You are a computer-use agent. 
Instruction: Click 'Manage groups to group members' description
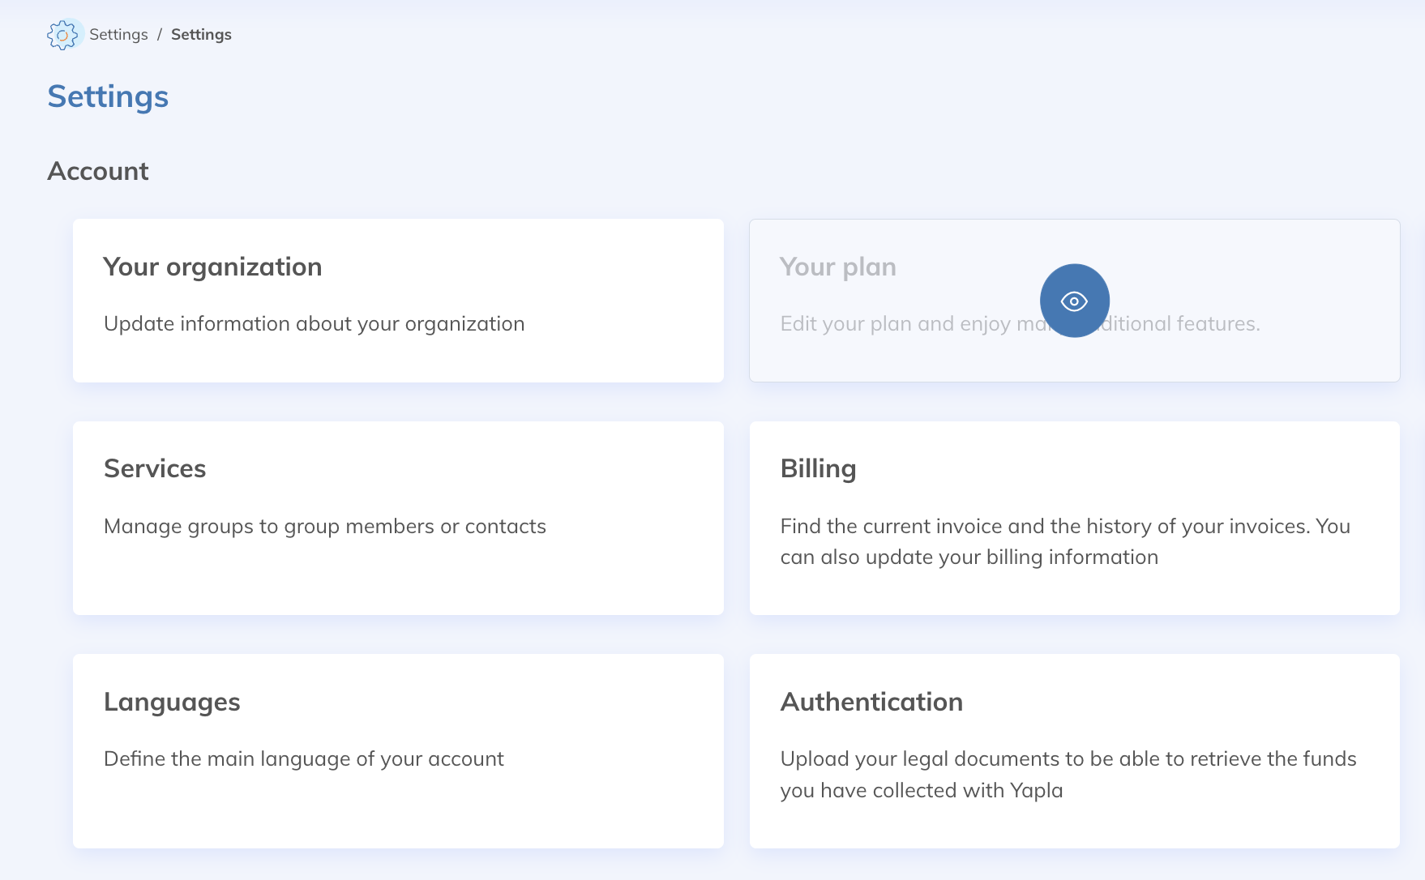324,527
